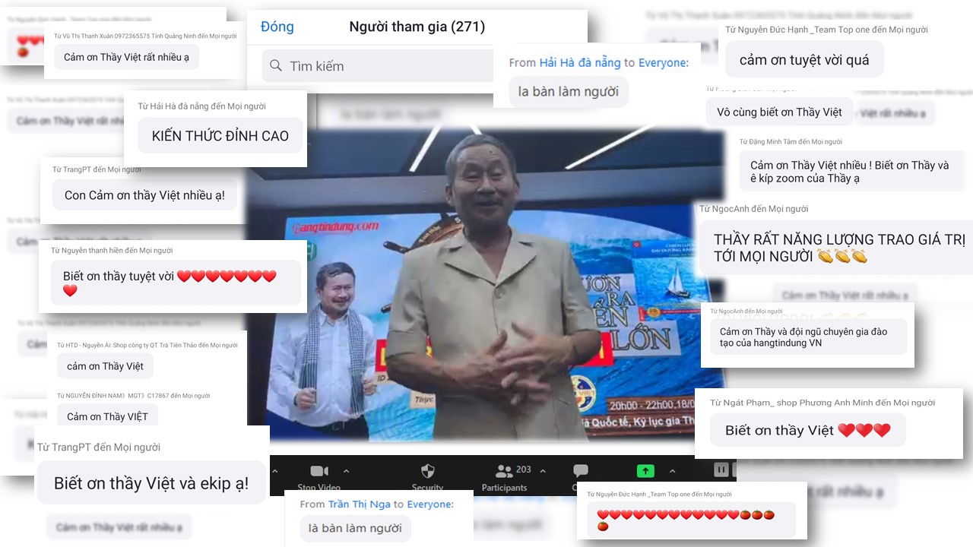Click Everyone link in Trần Thị Nga message
Screen dimensions: 973x547
[430, 504]
